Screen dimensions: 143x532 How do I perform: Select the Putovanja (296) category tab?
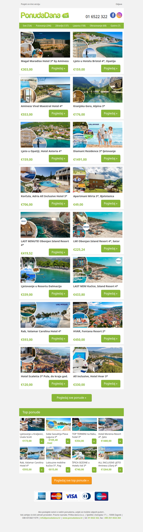click(x=43, y=26)
